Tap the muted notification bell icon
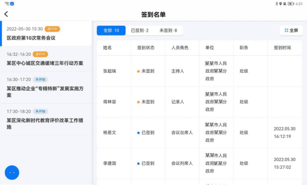Image resolution: width=307 pixels, height=185 pixels. (x=285, y=3)
